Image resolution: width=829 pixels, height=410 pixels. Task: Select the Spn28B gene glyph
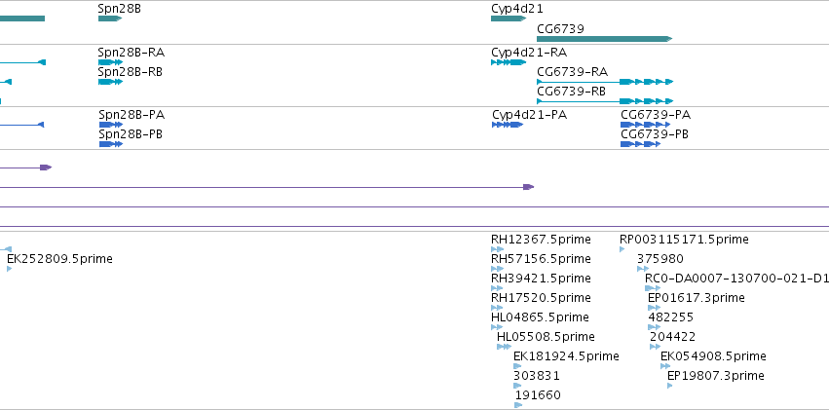pyautogui.click(x=110, y=19)
